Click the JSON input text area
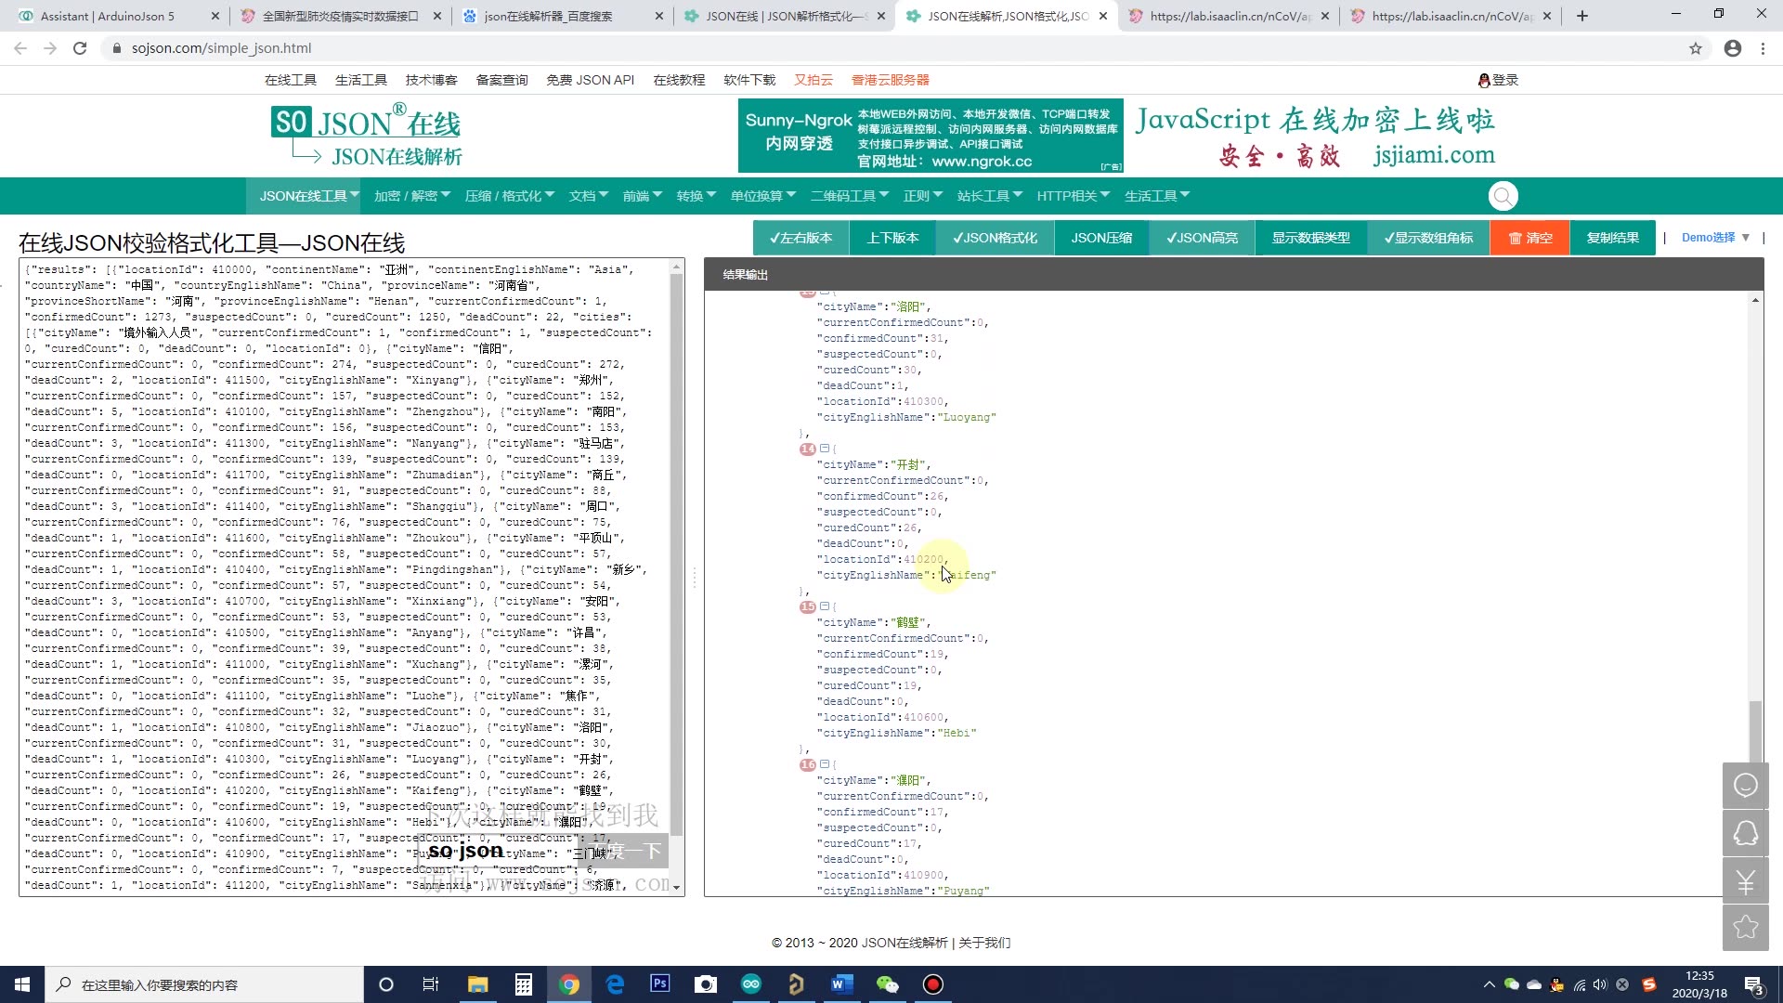 [344, 577]
